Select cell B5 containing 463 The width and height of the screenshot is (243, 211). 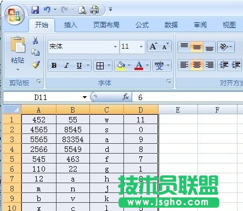pos(73,159)
